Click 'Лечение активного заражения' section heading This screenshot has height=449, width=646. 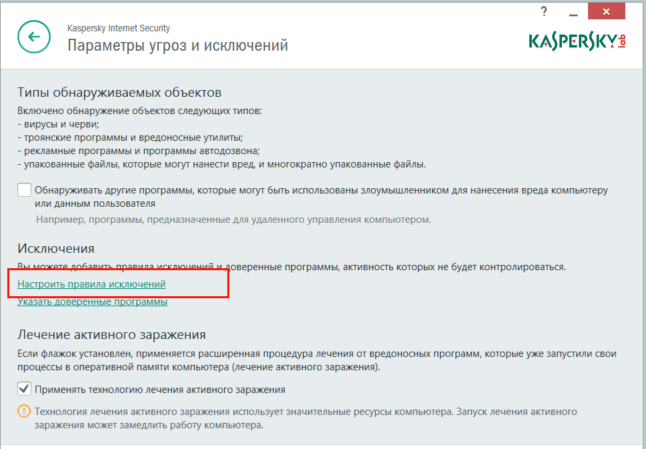(x=111, y=334)
